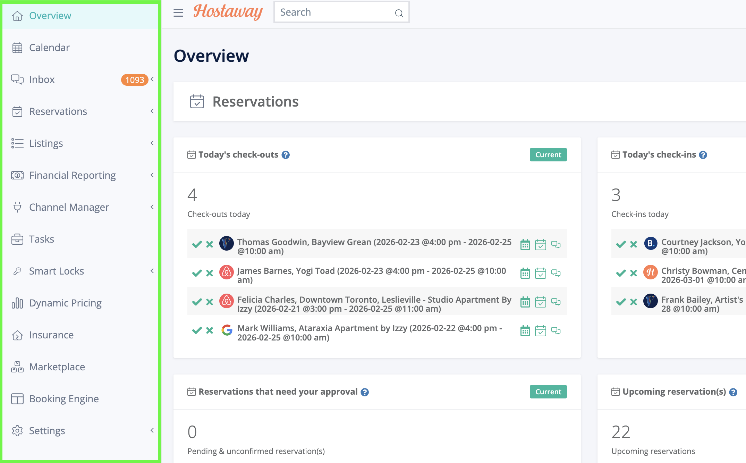The height and width of the screenshot is (463, 746).
Task: Open message icon for Felicia Charles reservation
Action: click(556, 302)
